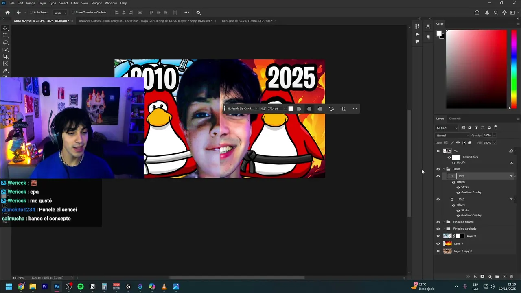Open the Kind filter dropdown
The image size is (521, 293).
pyautogui.click(x=447, y=128)
